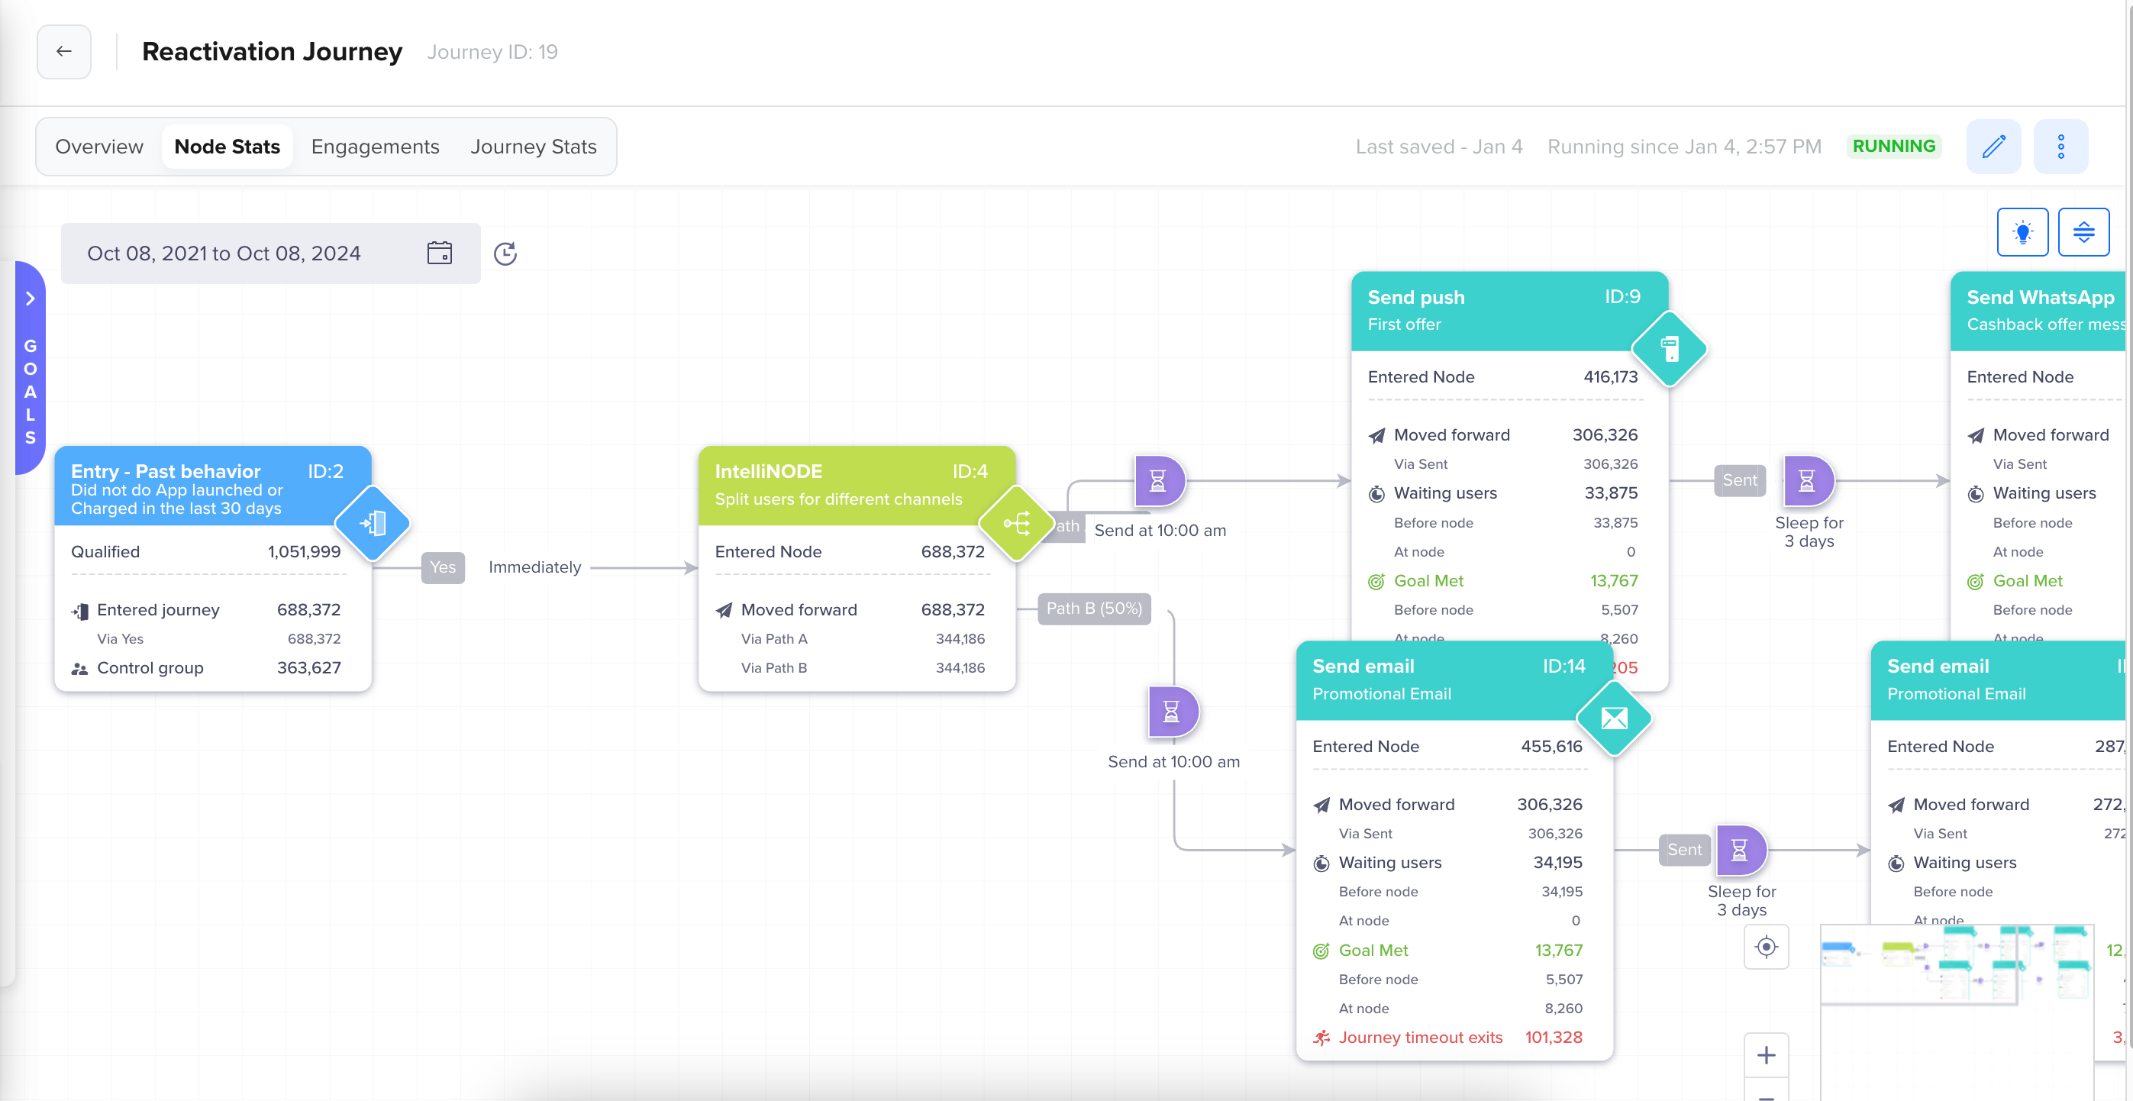Toggle the lightbulb insights button
Image resolution: width=2133 pixels, height=1101 pixels.
2022,232
